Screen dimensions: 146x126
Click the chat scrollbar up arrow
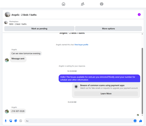142,34
